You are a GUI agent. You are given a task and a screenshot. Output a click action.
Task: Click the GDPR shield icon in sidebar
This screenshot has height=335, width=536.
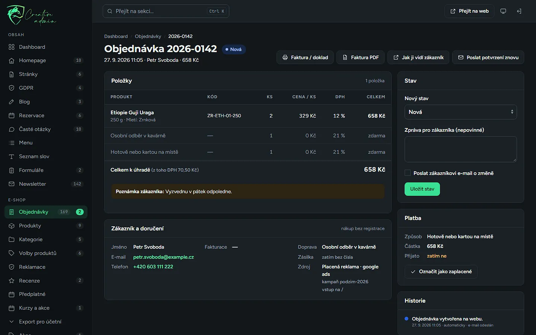[12, 88]
